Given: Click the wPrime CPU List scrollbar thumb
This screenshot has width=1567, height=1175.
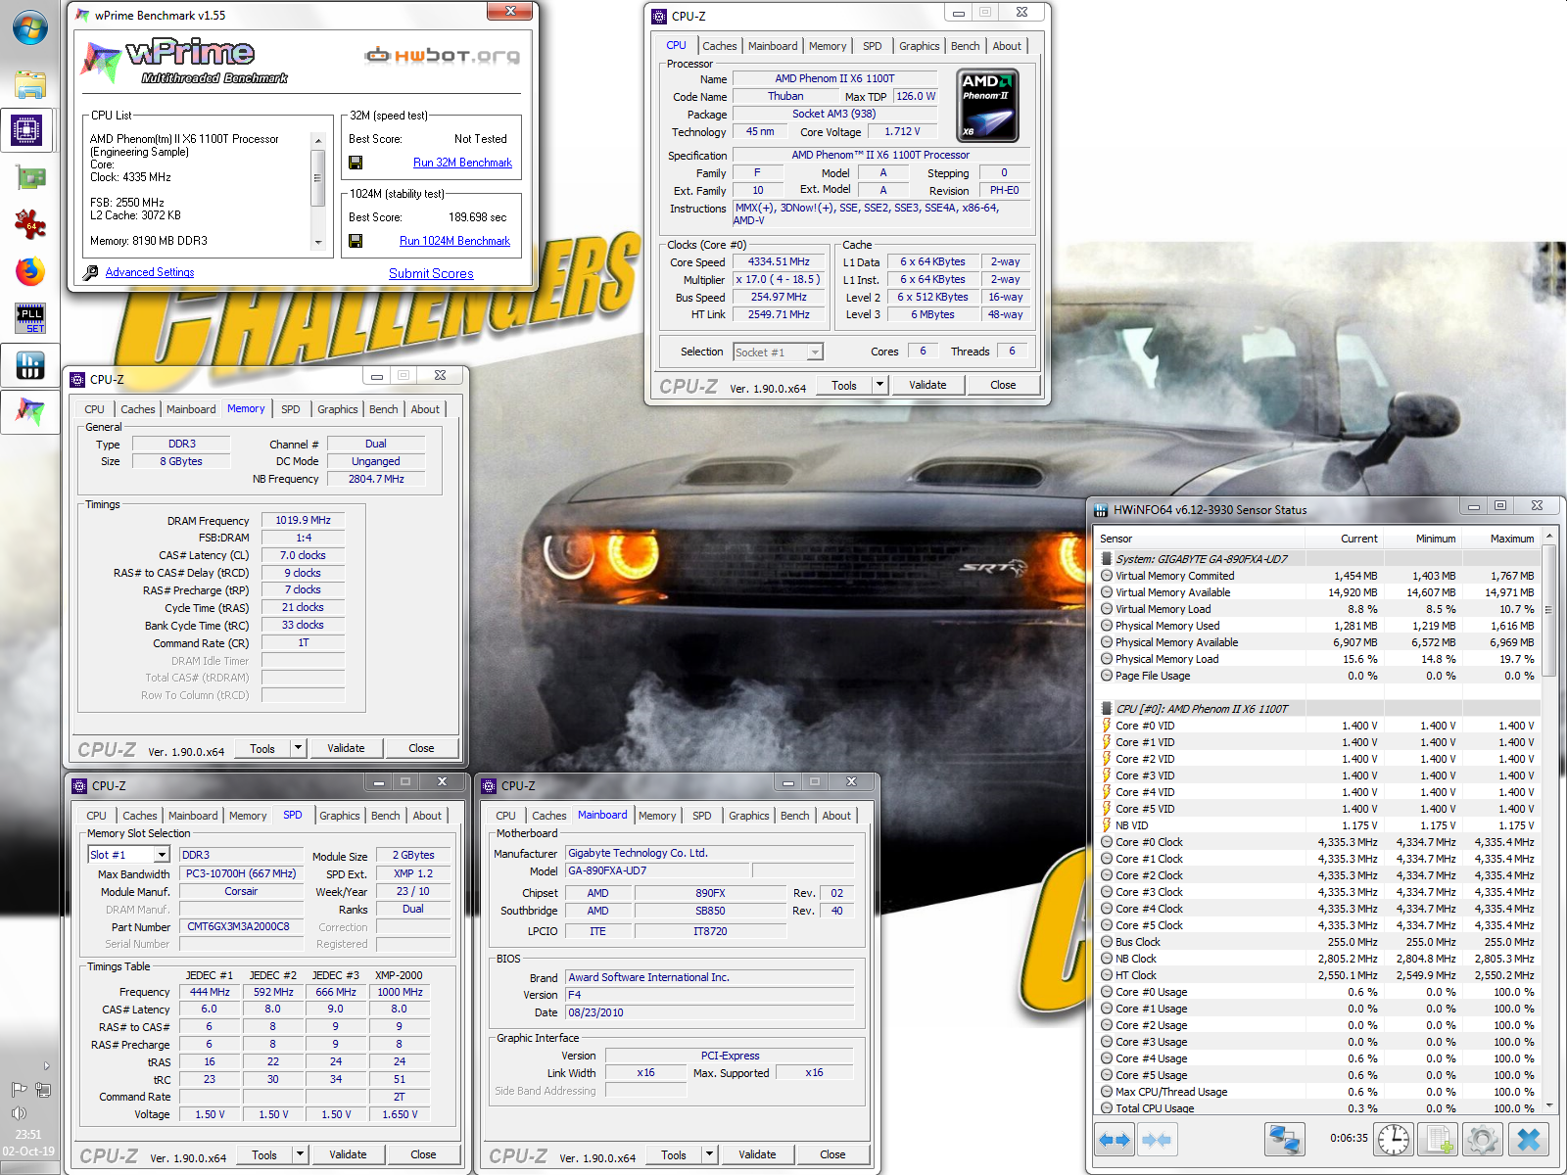Looking at the screenshot, I should click(317, 177).
